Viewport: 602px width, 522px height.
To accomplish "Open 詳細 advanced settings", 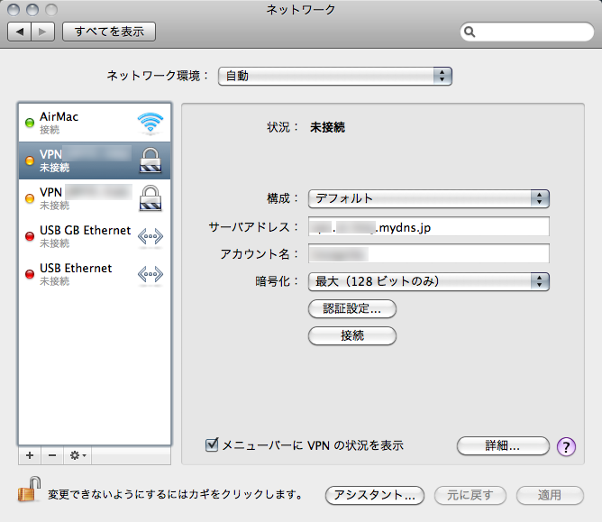I will click(x=502, y=445).
